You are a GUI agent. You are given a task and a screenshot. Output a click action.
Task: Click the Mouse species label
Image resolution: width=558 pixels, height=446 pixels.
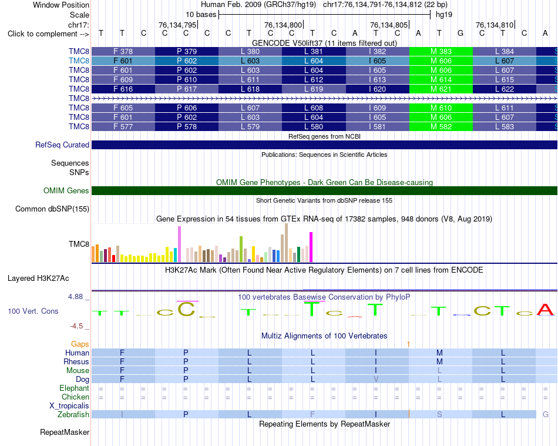point(78,371)
